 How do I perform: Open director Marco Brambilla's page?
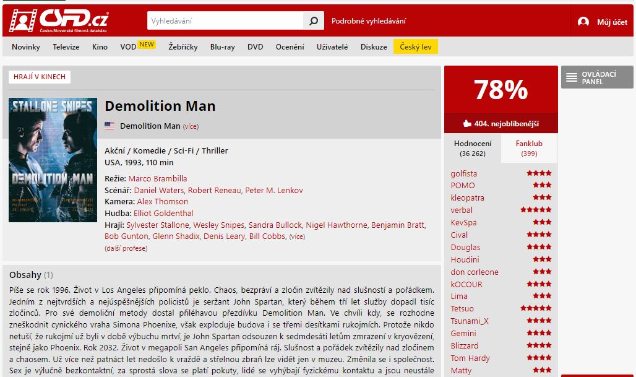(x=158, y=178)
